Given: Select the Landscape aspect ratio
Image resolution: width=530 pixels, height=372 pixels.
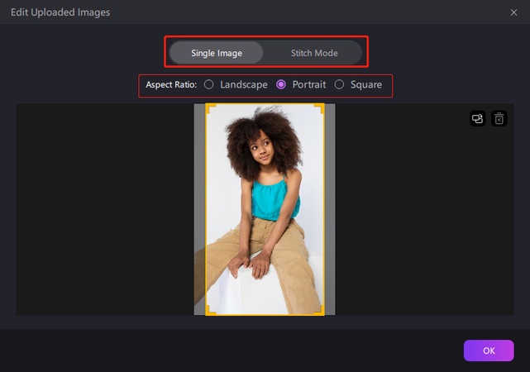Looking at the screenshot, I should pos(209,85).
